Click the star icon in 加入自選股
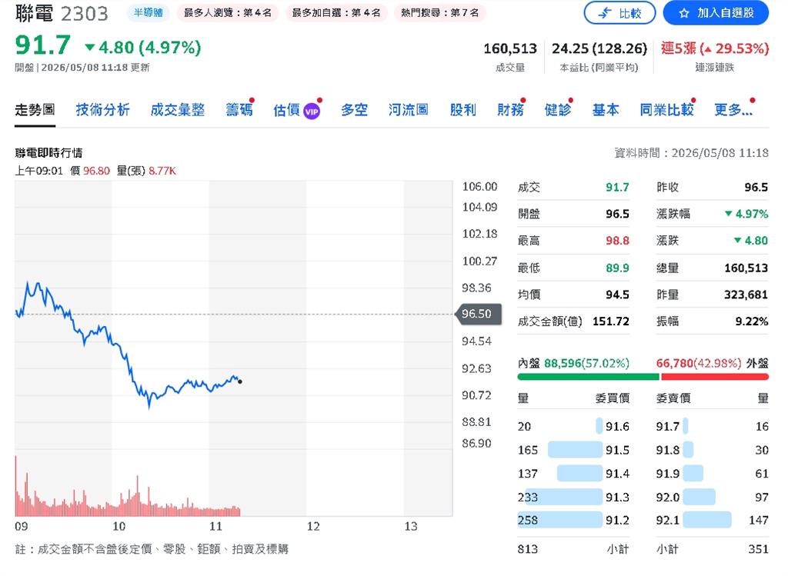 (684, 13)
